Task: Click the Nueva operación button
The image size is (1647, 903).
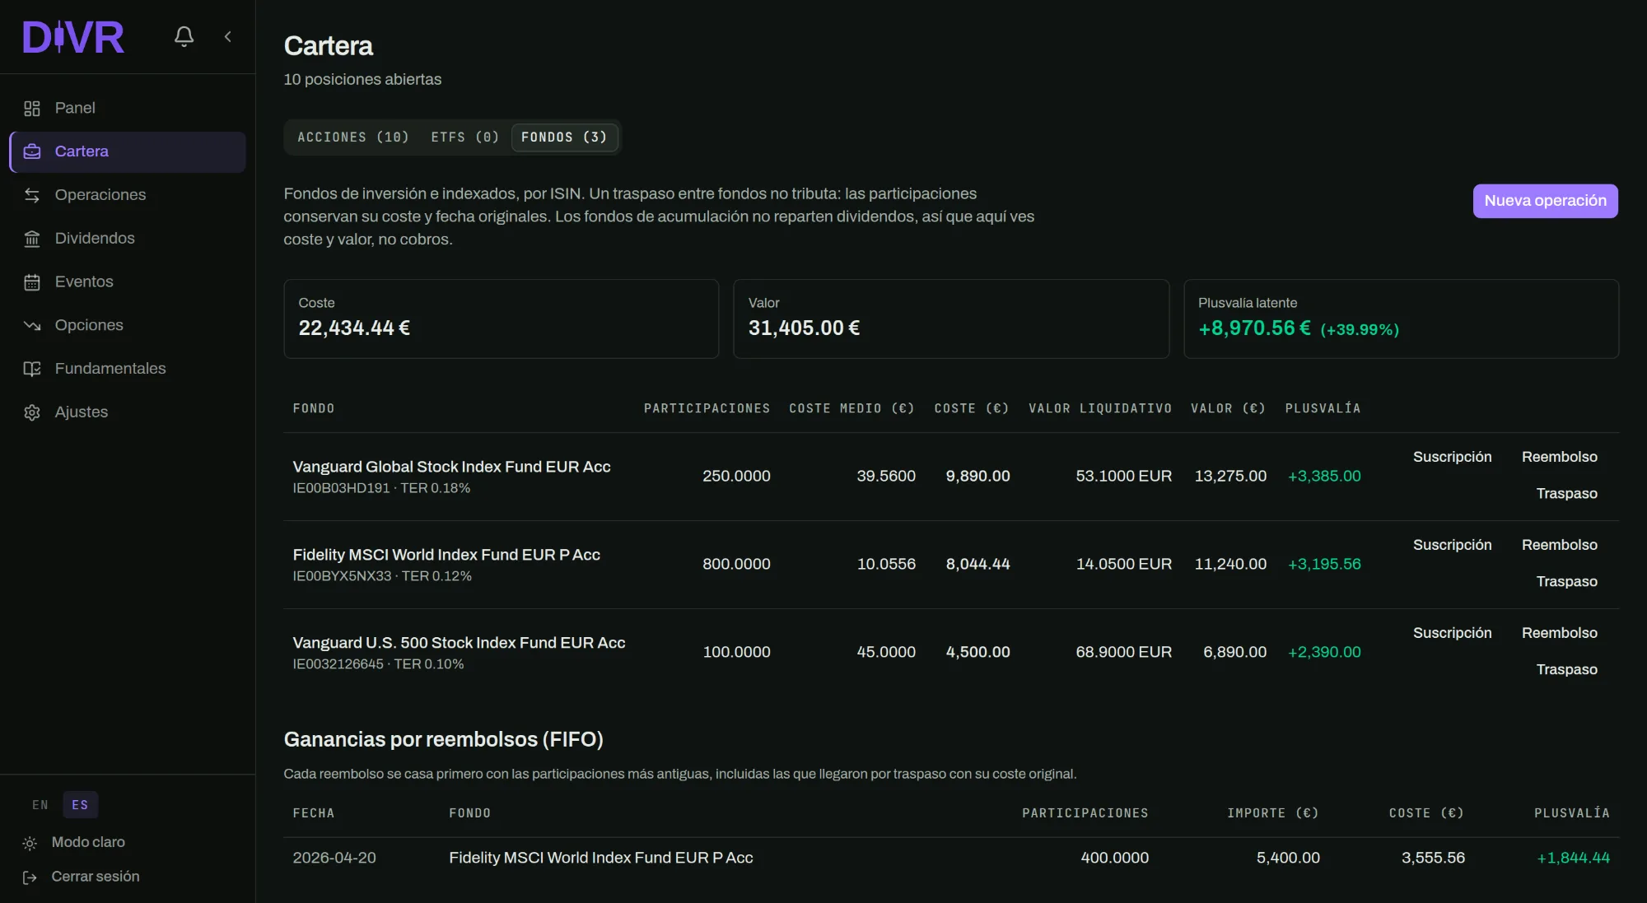Action: tap(1545, 201)
